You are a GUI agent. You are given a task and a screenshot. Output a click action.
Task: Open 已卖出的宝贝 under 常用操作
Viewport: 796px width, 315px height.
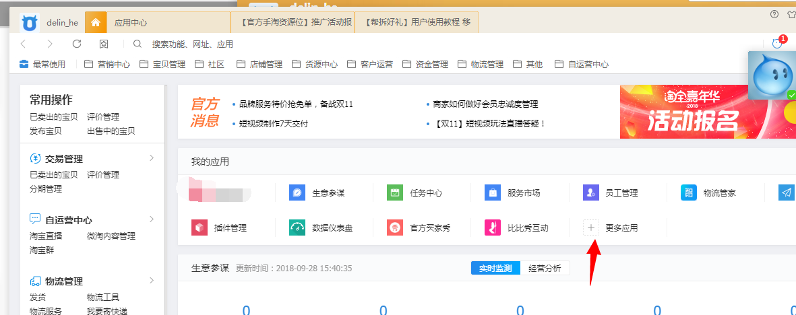tap(54, 116)
